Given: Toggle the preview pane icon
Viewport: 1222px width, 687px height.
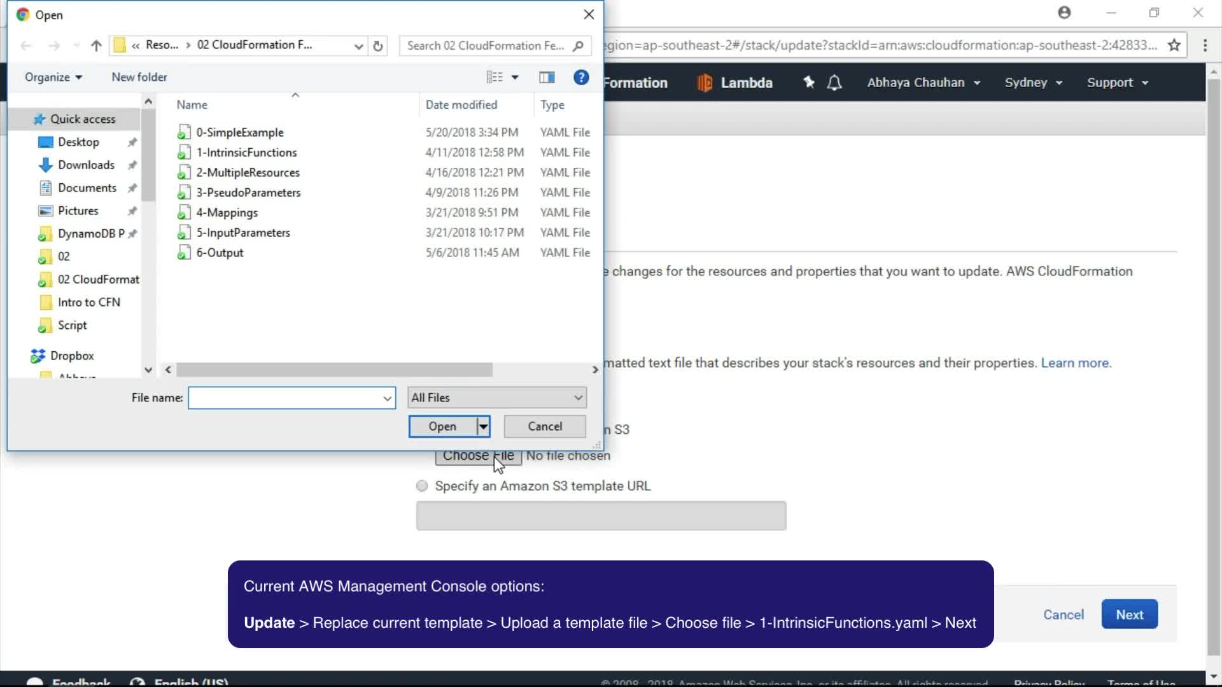Looking at the screenshot, I should 547,78.
